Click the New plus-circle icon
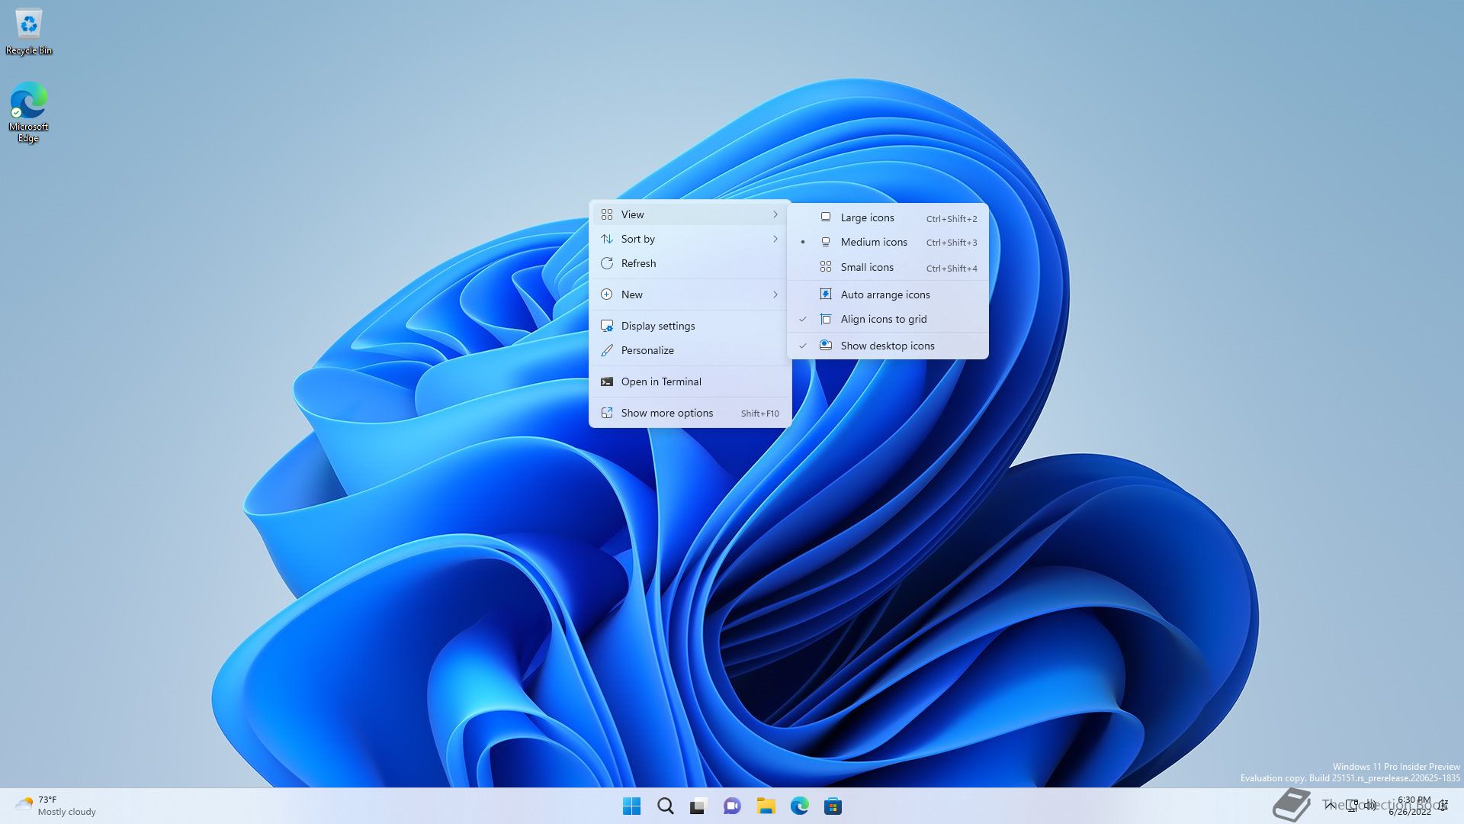The height and width of the screenshot is (824, 1464). 607,295
